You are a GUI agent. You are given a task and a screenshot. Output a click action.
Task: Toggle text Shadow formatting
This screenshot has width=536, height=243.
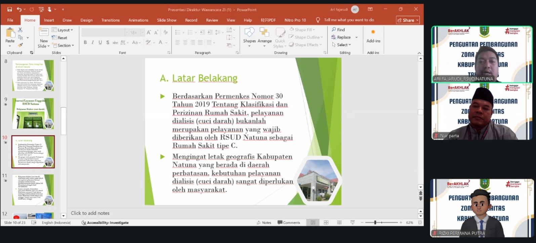[x=108, y=42]
